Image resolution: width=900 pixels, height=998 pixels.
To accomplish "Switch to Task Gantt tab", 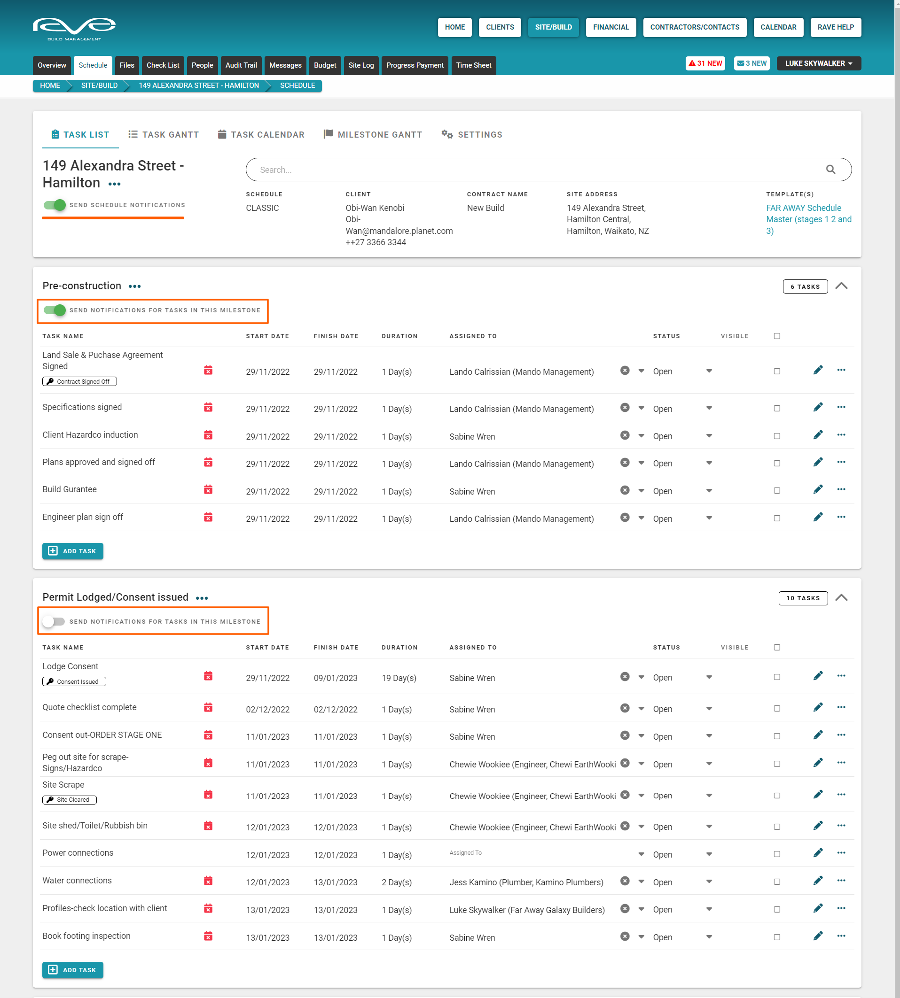I will pyautogui.click(x=163, y=135).
